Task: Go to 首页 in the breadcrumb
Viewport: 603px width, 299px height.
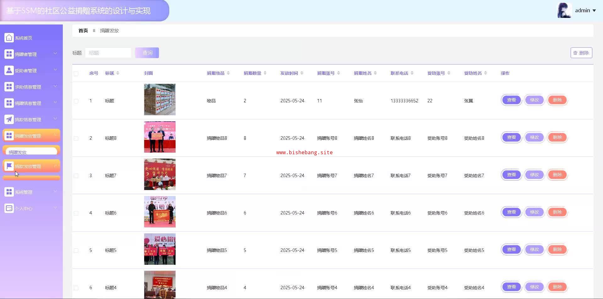Action: click(x=83, y=30)
